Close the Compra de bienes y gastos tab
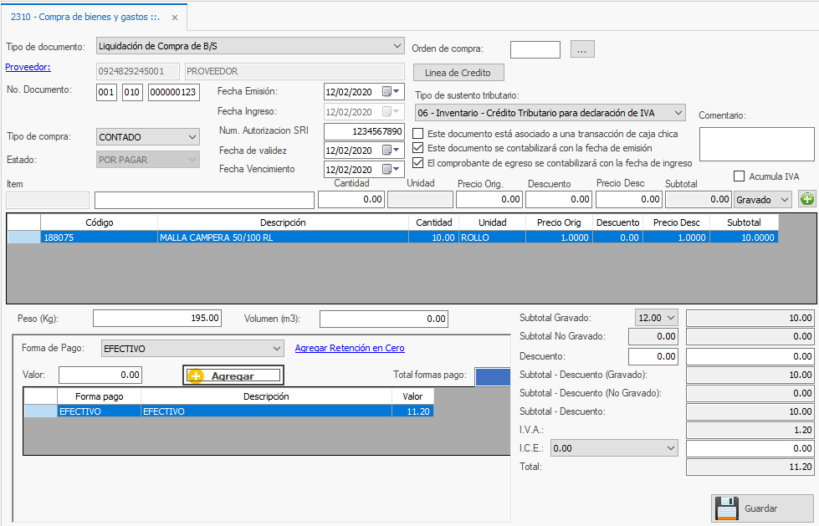This screenshot has width=819, height=526. coord(174,18)
